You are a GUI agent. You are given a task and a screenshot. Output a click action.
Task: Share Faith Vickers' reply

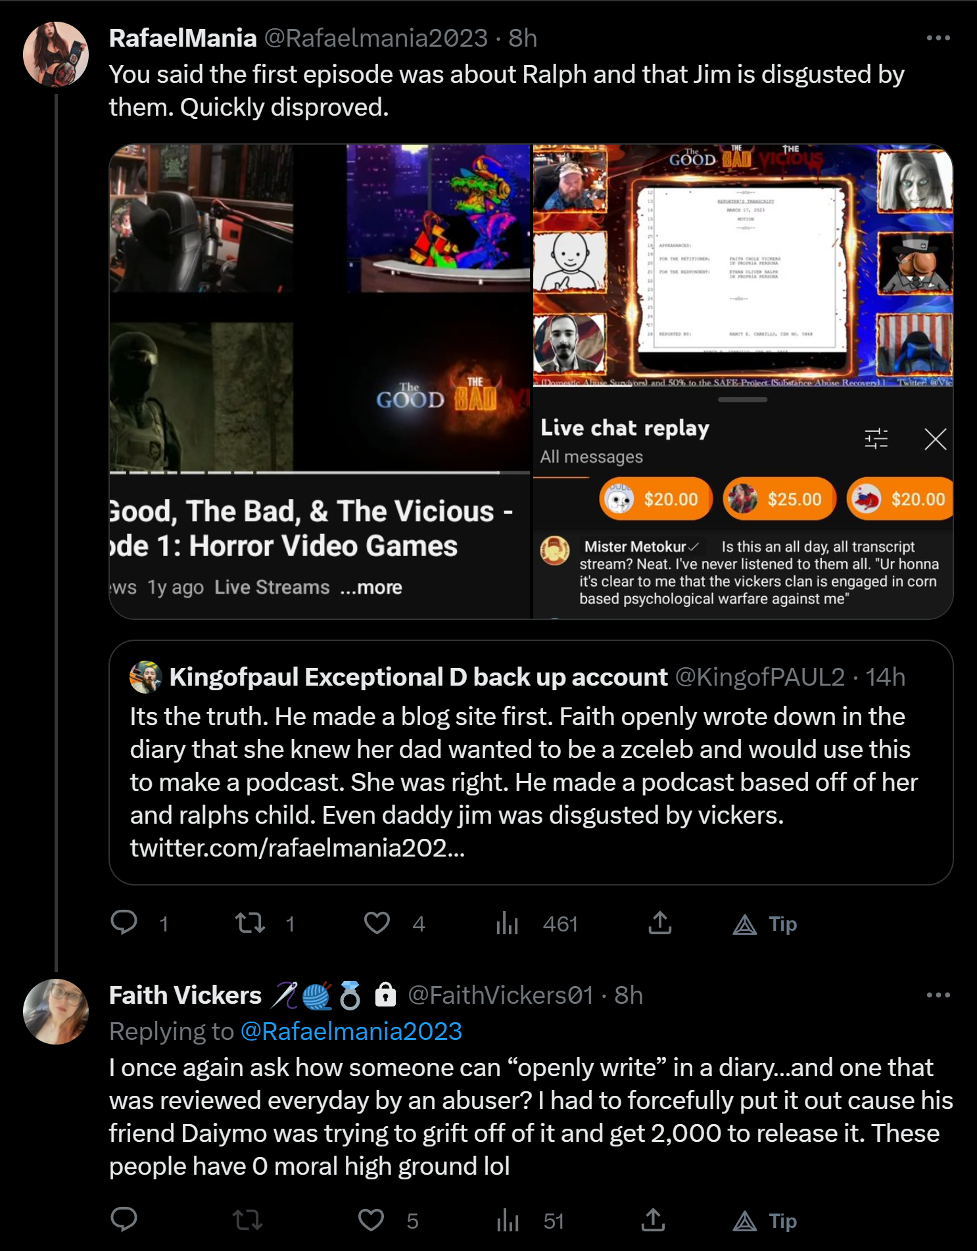click(653, 1220)
